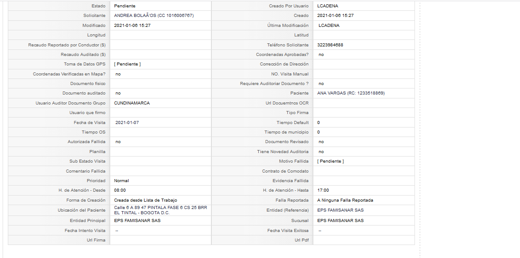
Task: Click the Motivo Fallida Pendiente value
Action: click(x=331, y=161)
